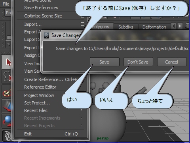190x143 pixels.
Task: Pick the Move tool icon
Action: (x=7, y=106)
